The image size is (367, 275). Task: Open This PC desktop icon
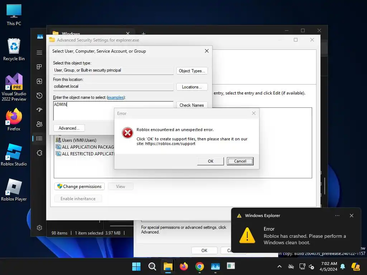pos(14,14)
